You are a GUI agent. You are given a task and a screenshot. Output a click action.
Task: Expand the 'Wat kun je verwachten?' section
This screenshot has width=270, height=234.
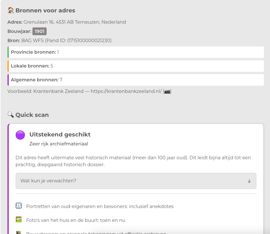136,181
